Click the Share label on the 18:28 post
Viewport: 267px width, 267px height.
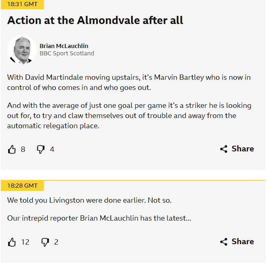pyautogui.click(x=243, y=242)
